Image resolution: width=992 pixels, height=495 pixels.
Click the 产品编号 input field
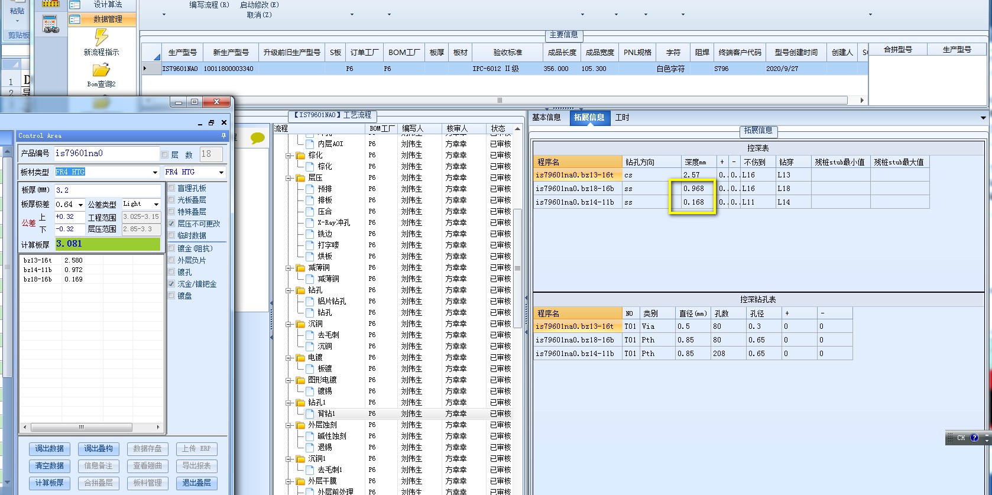tap(107, 154)
